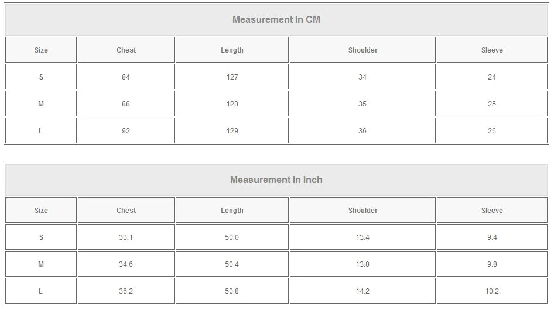Click the Sleeve header in the CM table
Screen dimensions: 554x310
tap(492, 50)
